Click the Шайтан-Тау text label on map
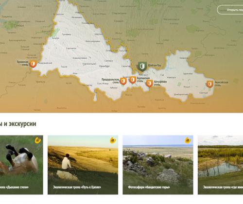Screen dimensions: 243x204 coord(155,66)
